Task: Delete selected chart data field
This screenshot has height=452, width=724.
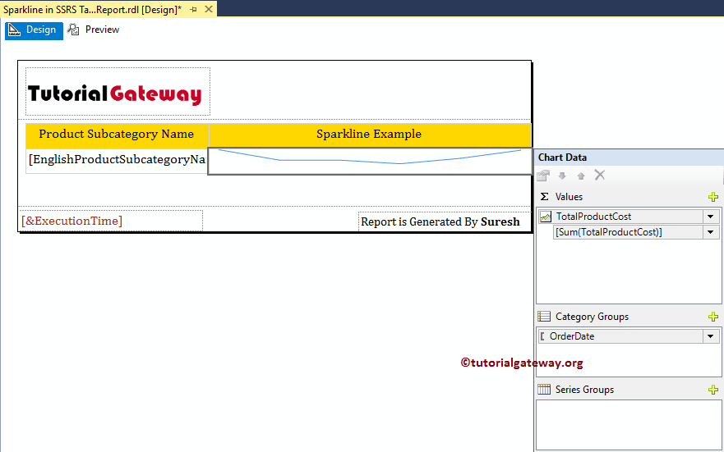Action: pyautogui.click(x=599, y=175)
